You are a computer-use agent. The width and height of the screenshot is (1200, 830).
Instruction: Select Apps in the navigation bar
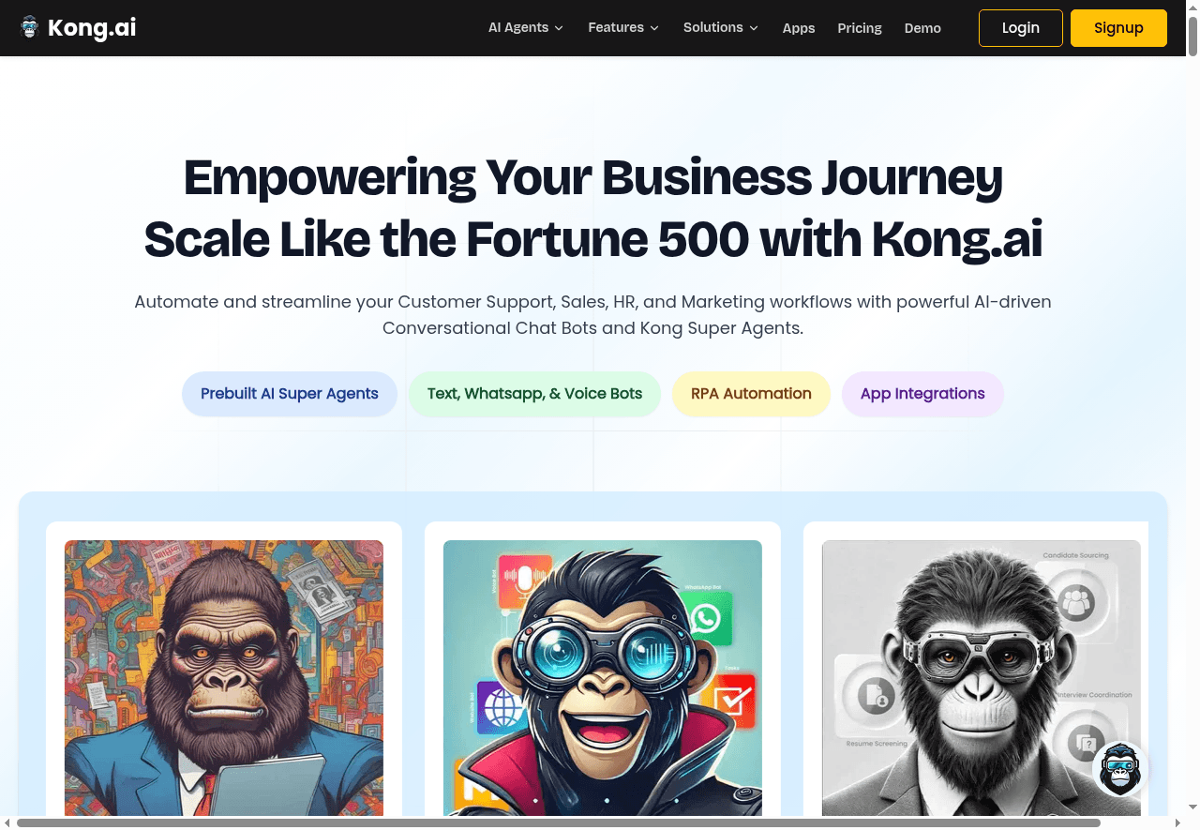(x=799, y=28)
